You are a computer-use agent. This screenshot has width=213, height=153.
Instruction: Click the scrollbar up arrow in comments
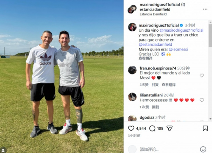211,22
